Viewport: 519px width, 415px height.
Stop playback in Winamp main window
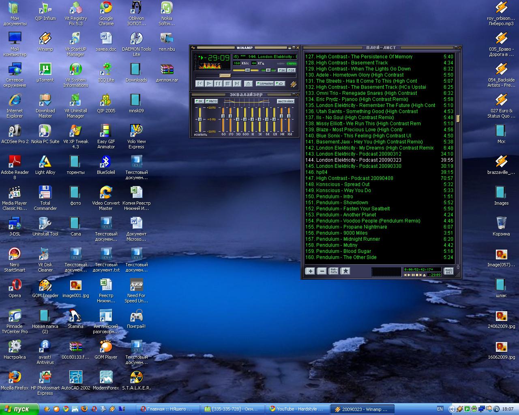coord(228,84)
